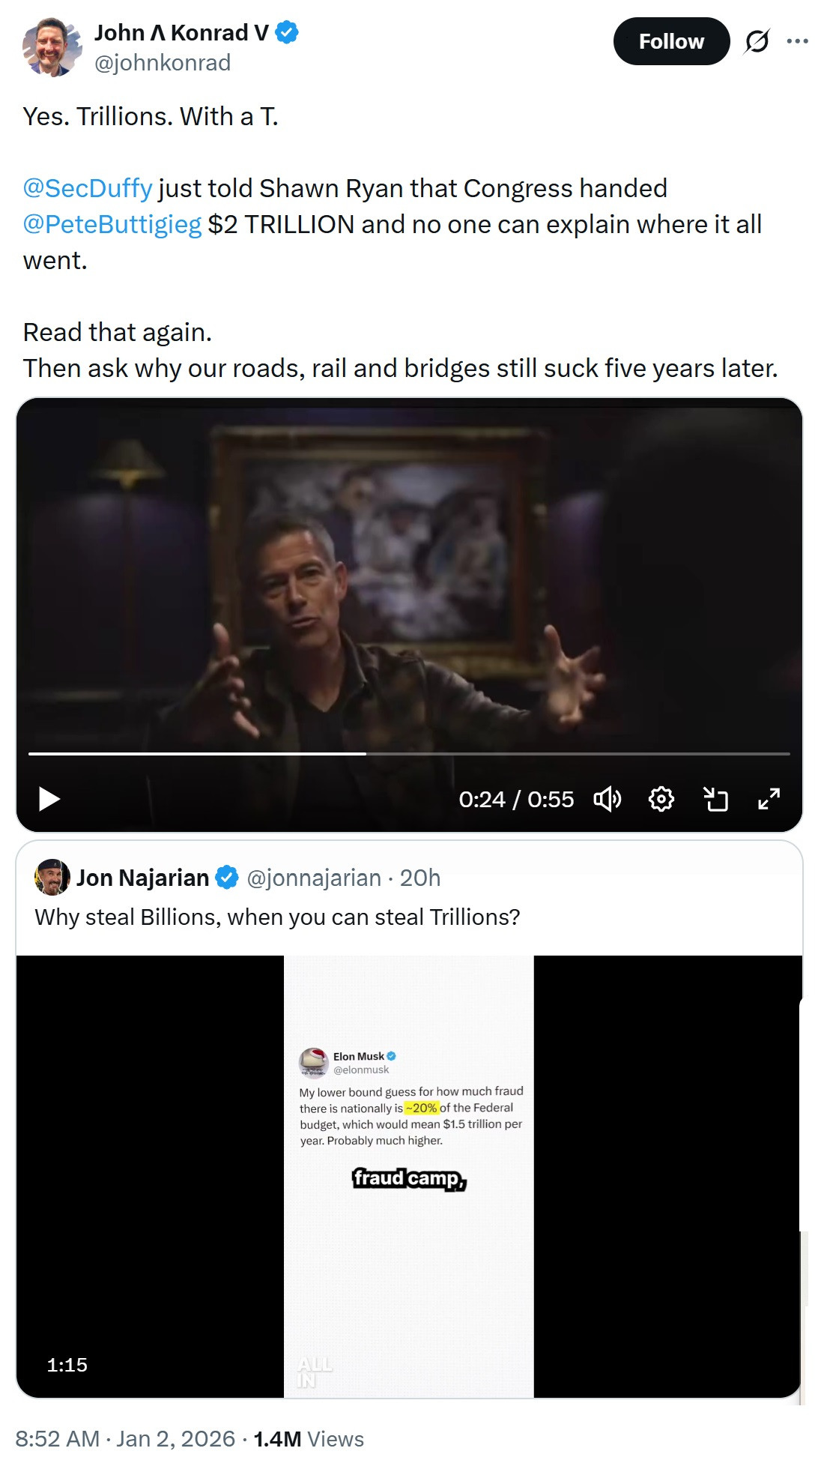
Task: Open the @SecDuffy mention link
Action: [x=88, y=188]
